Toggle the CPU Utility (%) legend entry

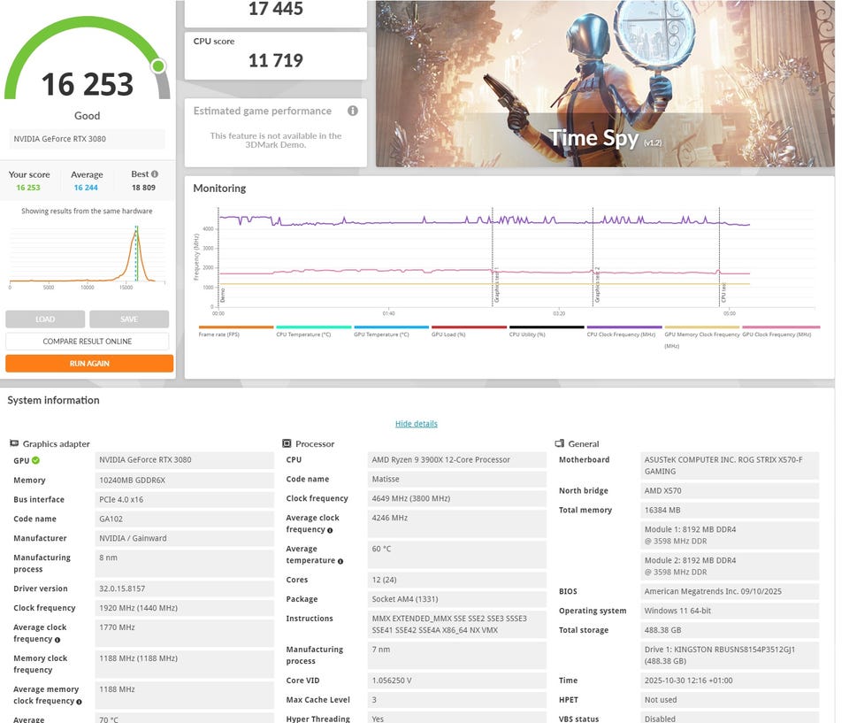547,331
